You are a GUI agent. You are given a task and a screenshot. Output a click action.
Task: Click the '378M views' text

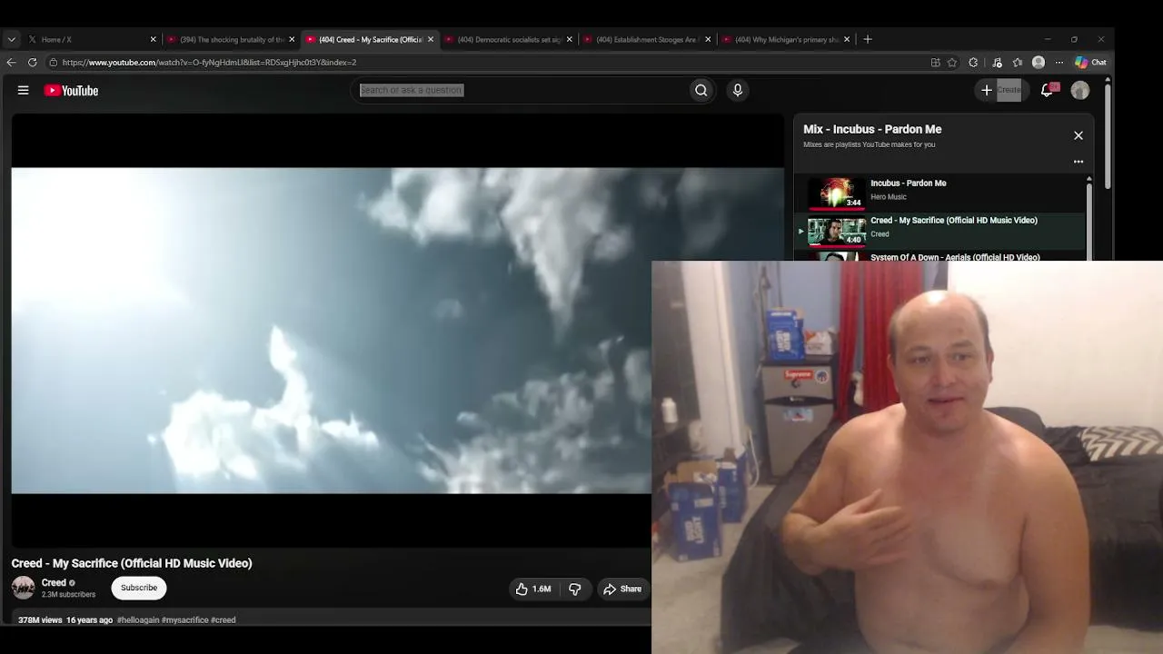tap(40, 620)
